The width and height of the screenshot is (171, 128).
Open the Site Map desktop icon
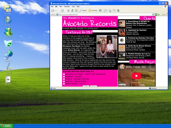pos(8,9)
